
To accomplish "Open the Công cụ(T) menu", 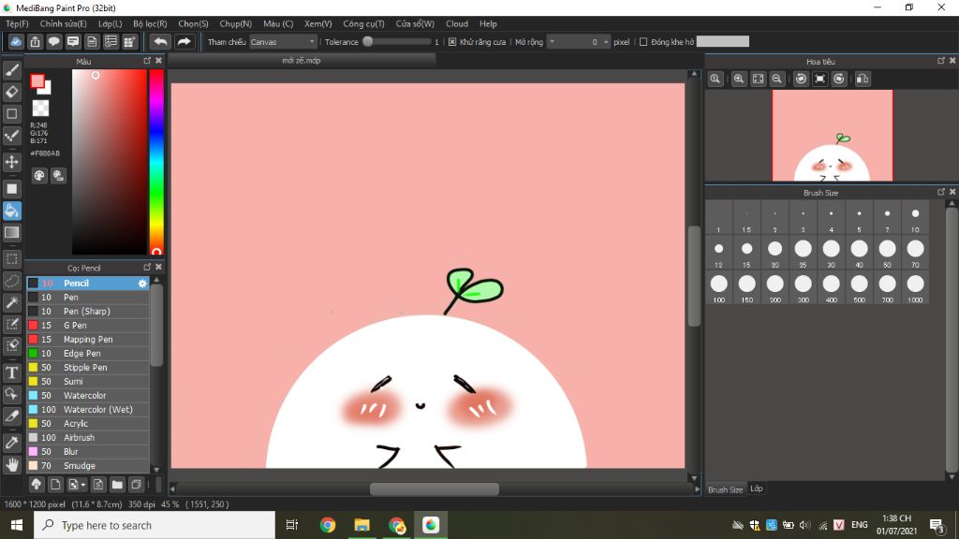I will click(x=363, y=23).
